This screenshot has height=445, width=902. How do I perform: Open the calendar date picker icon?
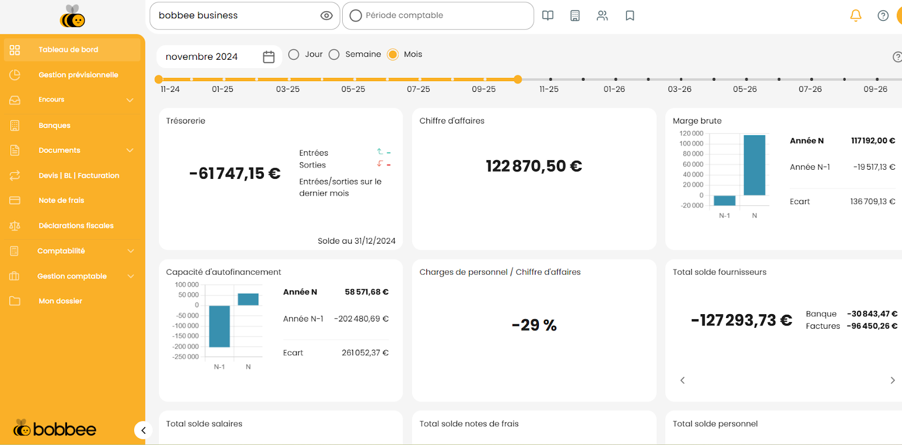(x=268, y=57)
